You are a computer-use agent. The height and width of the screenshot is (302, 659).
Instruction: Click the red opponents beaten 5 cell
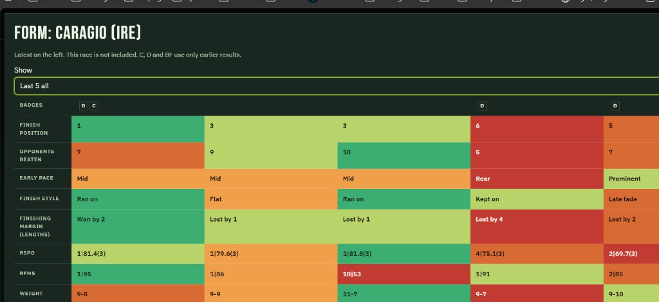(x=537, y=155)
